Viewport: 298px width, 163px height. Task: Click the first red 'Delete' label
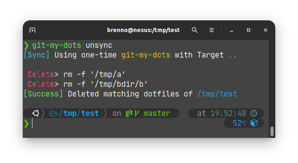[x=41, y=75]
